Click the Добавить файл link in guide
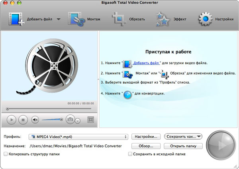The width and height of the screenshot is (239, 169). 146,63
